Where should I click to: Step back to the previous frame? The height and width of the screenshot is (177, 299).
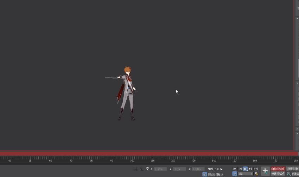[x=240, y=169]
